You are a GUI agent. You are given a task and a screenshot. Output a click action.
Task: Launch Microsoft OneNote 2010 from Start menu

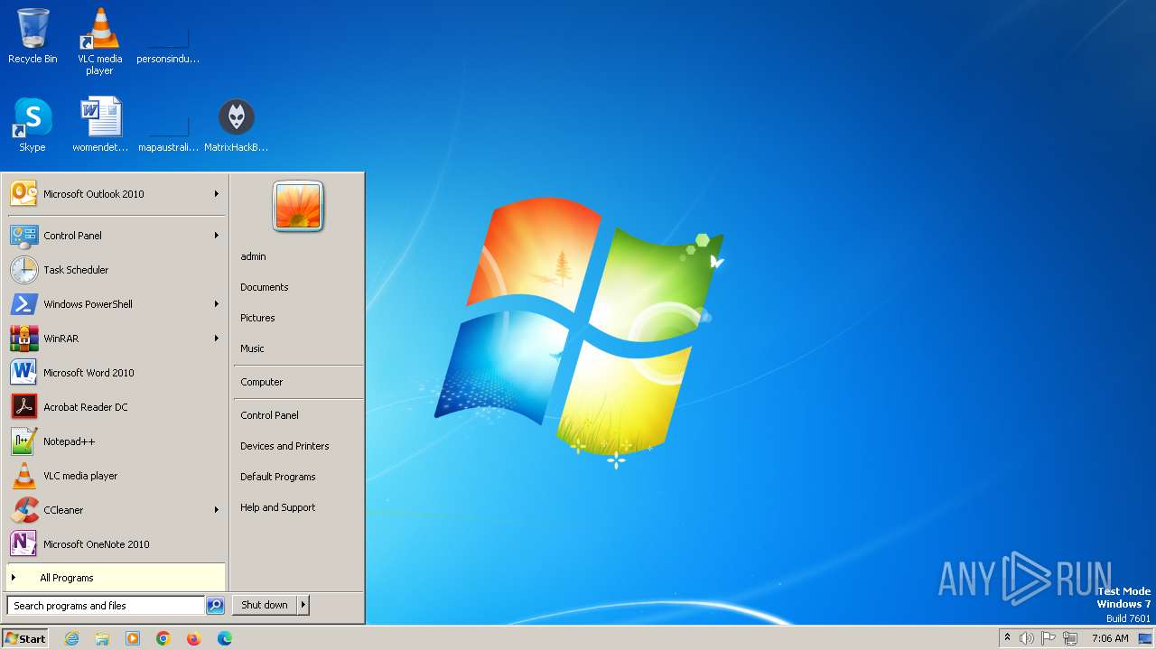click(116, 544)
